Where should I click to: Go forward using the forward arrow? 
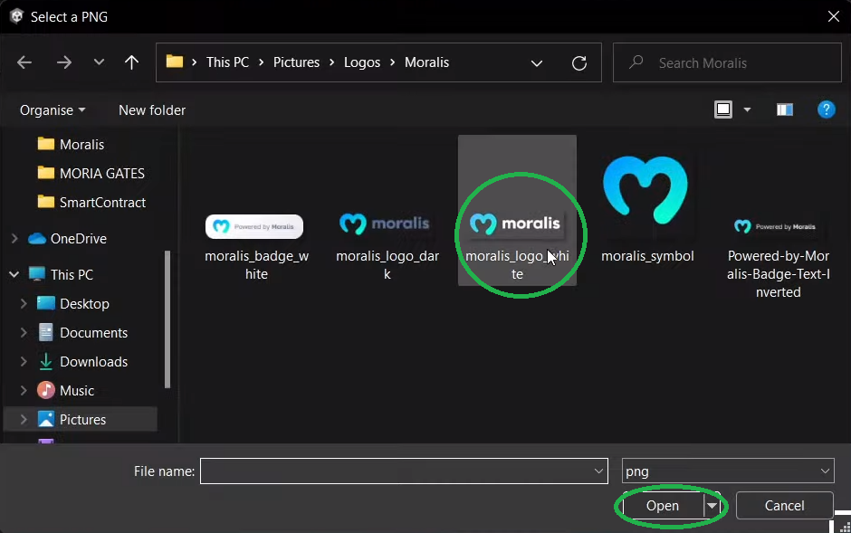64,63
